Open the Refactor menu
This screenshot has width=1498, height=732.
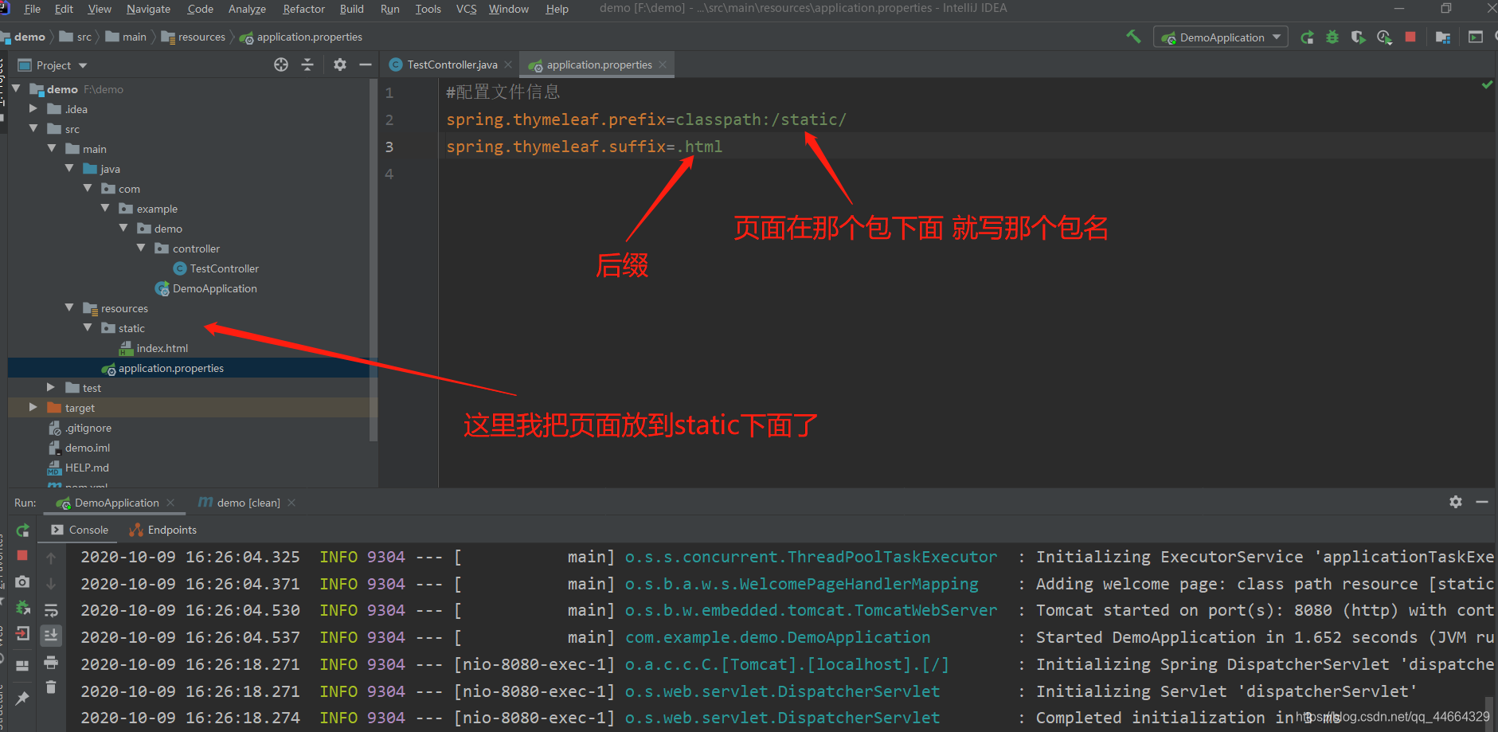click(303, 9)
